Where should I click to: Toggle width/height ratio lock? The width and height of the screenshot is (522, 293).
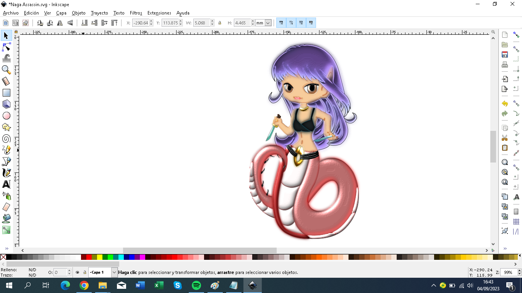219,23
